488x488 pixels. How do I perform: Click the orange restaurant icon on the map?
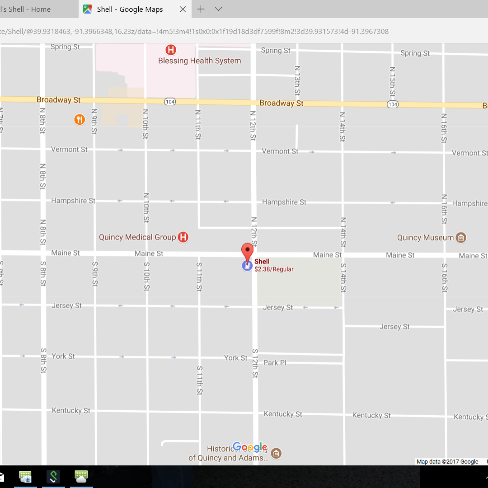[80, 119]
